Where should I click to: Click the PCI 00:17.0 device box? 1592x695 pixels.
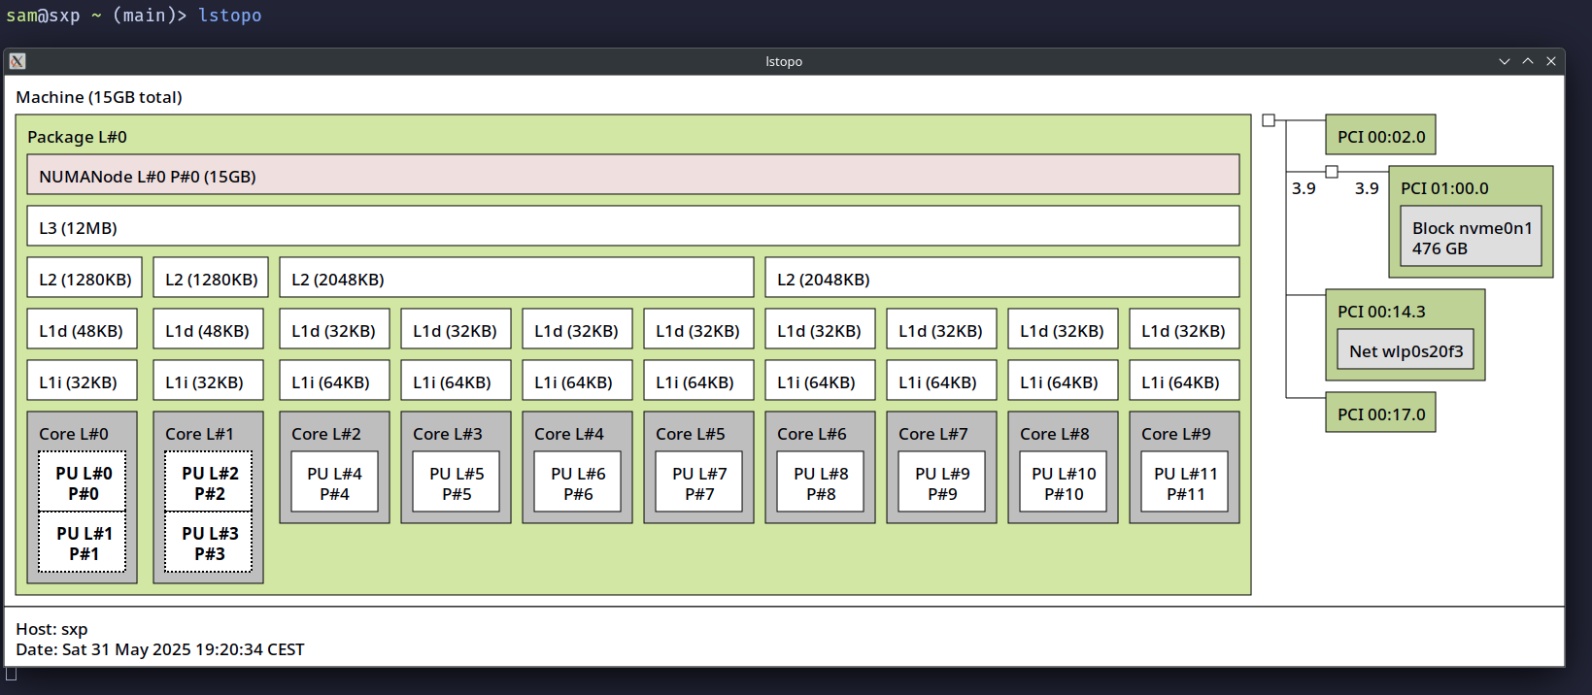click(x=1380, y=414)
